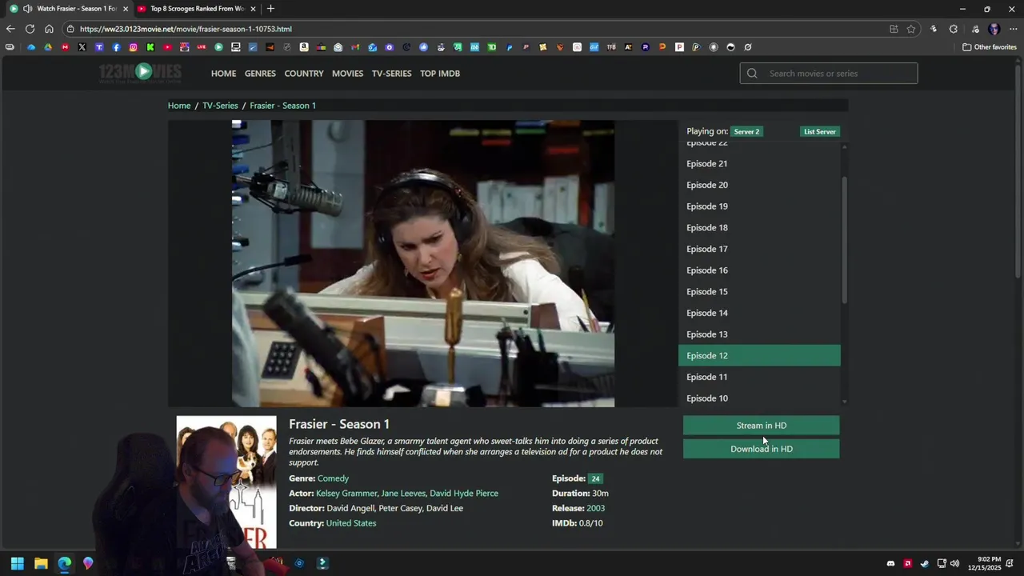1024x576 pixels.
Task: Click the 123Movies logo
Action: (x=140, y=73)
